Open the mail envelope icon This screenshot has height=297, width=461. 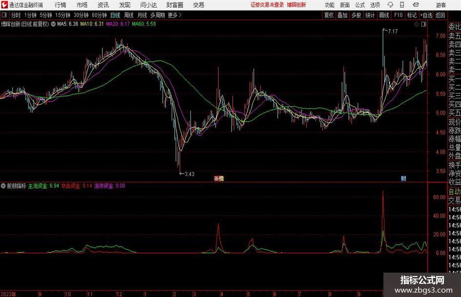tap(416, 5)
